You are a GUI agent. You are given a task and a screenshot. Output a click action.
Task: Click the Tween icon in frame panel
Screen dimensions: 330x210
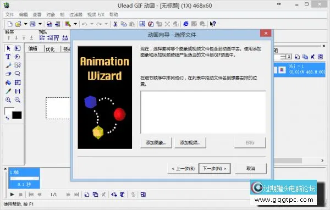(114, 195)
